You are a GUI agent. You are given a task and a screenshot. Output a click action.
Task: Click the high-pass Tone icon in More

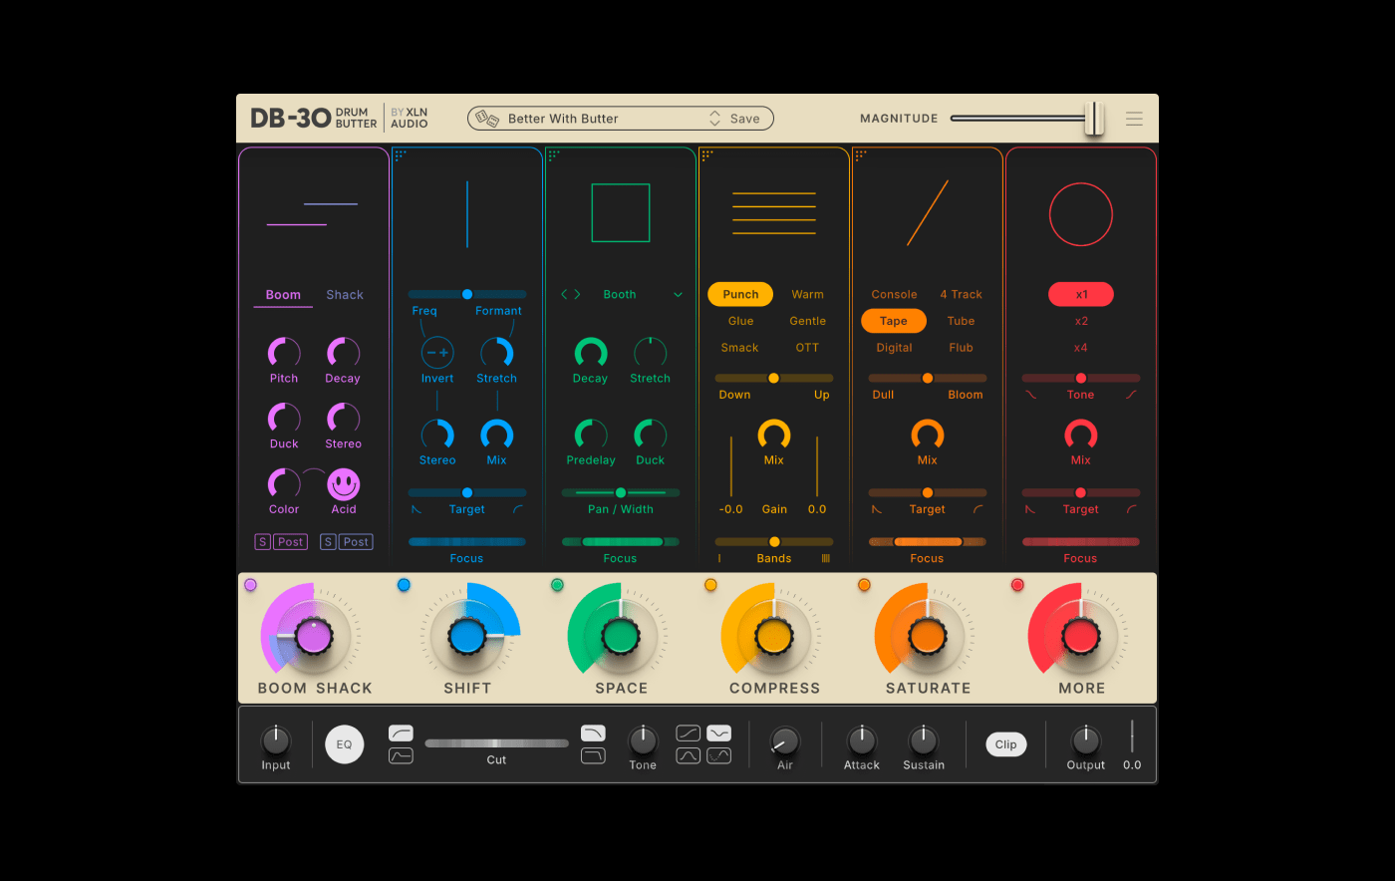tap(1132, 395)
